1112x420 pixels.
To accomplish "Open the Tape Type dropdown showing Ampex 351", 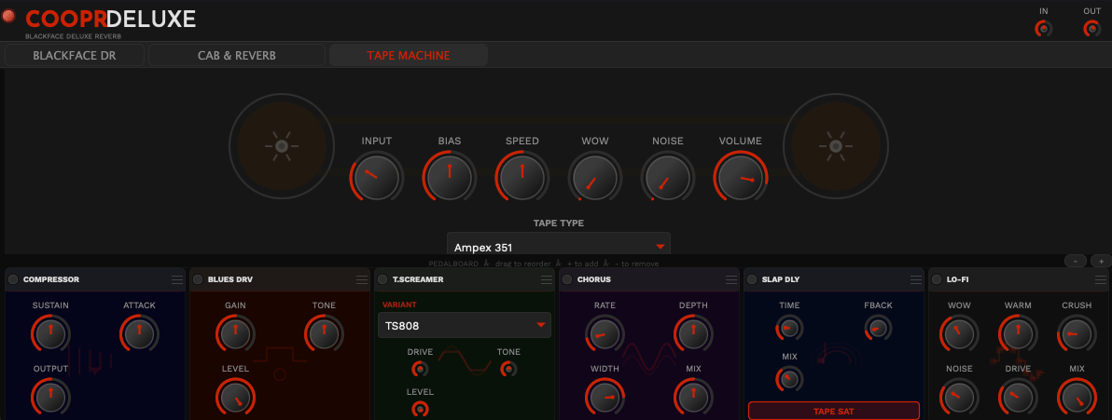I will [559, 244].
